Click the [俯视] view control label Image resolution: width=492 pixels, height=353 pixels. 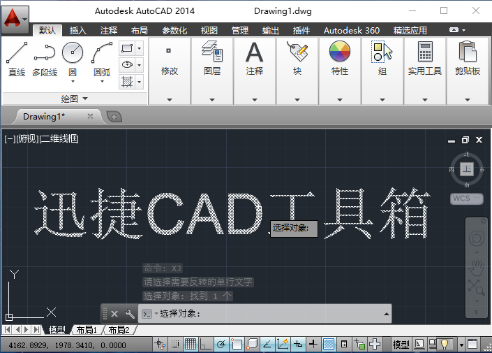click(28, 138)
